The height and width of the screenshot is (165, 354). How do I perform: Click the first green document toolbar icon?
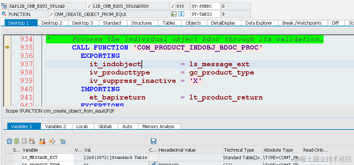point(17,141)
